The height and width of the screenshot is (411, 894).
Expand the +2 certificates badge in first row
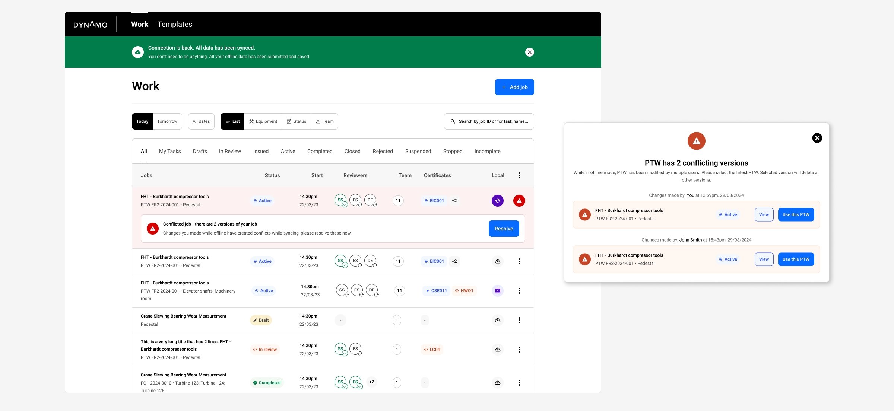click(454, 201)
